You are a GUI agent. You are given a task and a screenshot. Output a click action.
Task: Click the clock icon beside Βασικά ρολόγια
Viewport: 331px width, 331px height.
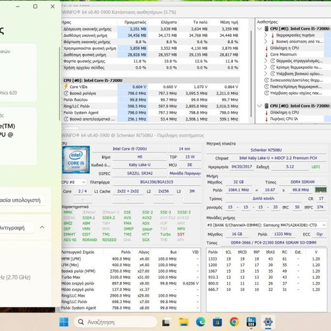(x=66, y=93)
